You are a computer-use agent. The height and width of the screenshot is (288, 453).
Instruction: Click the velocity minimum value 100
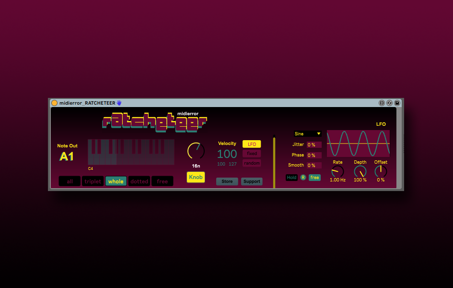click(221, 164)
